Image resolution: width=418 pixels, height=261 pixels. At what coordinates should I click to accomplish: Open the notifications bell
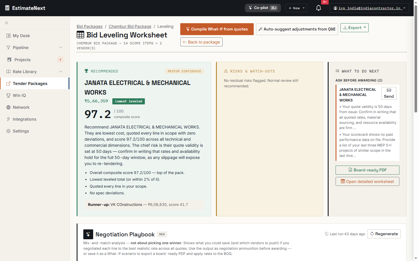pos(318,8)
